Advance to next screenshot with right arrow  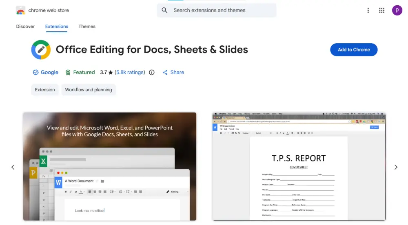pyautogui.click(x=396, y=167)
